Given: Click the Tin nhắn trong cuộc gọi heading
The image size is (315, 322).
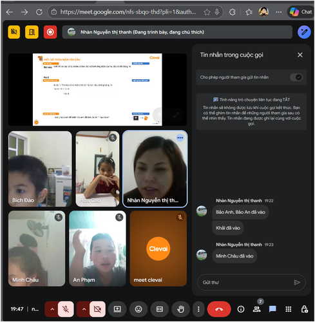Looking at the screenshot, I should point(232,55).
